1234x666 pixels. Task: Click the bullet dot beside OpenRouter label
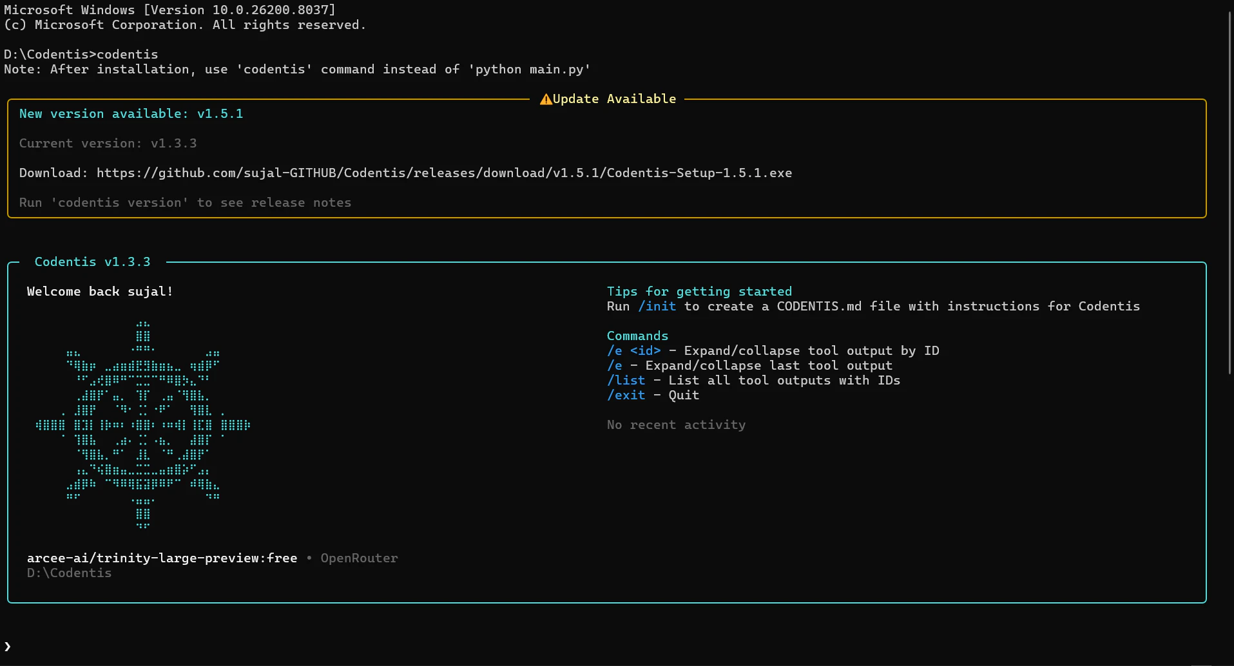click(x=309, y=558)
